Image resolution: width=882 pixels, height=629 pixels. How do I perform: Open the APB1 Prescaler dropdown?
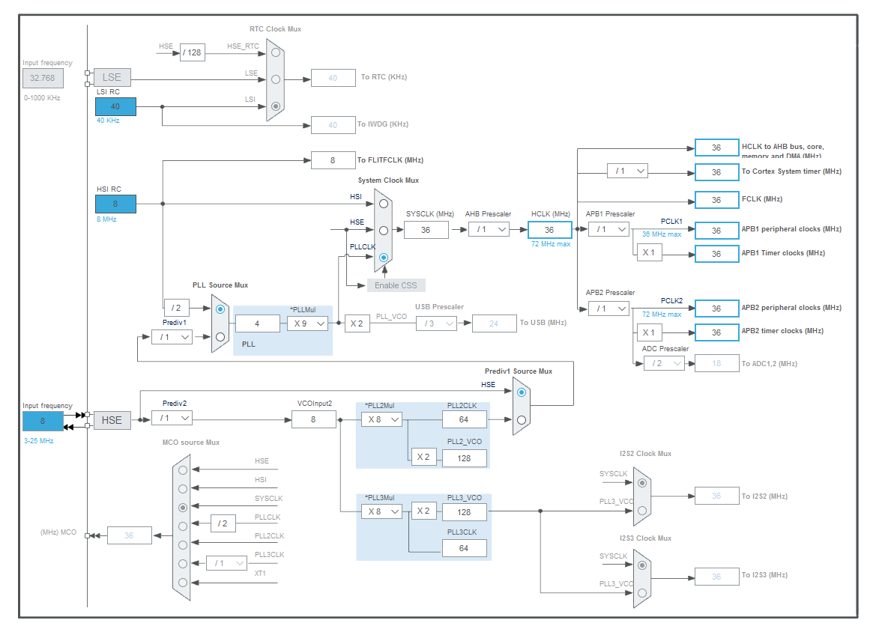(610, 228)
